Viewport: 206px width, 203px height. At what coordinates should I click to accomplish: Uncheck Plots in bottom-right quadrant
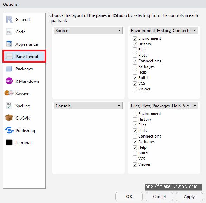click(135, 131)
